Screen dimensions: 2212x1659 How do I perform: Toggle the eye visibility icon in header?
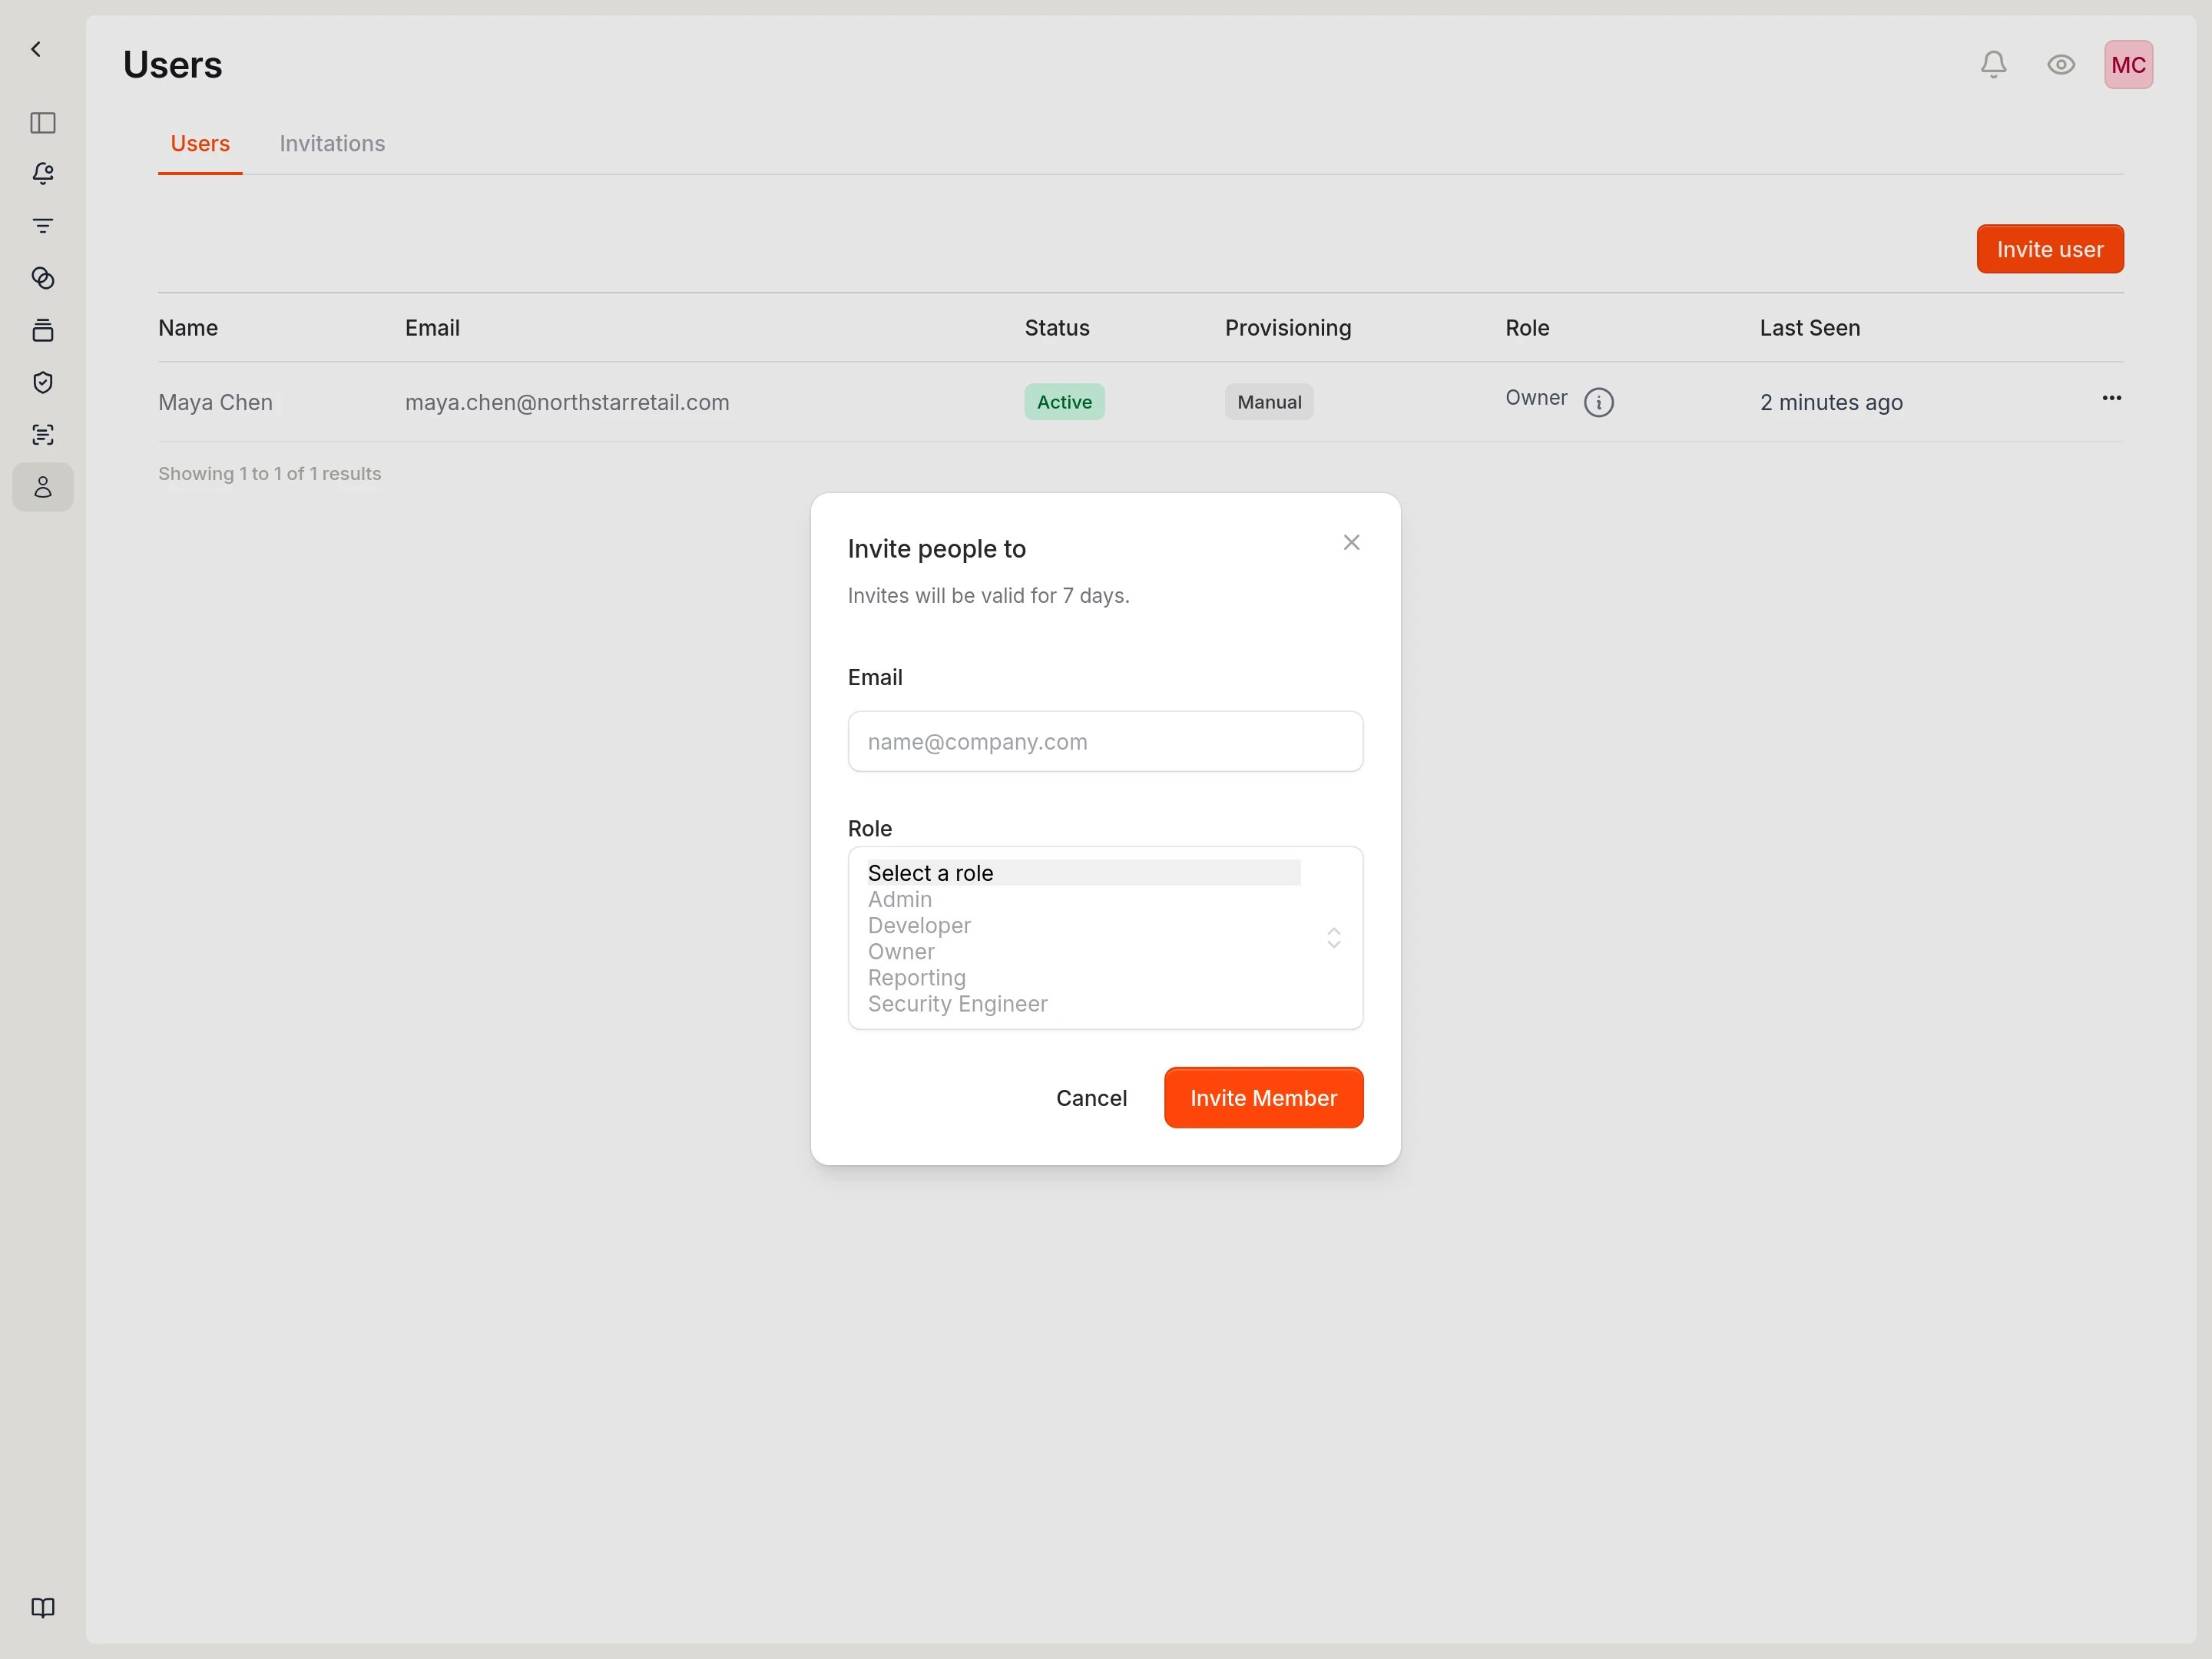click(2060, 65)
